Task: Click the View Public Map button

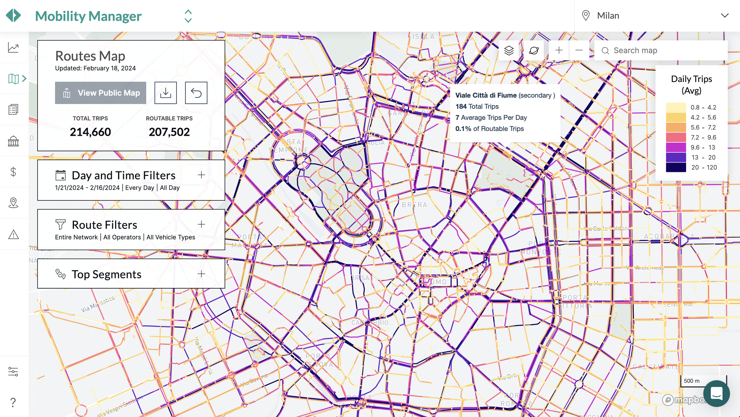Action: pos(101,93)
